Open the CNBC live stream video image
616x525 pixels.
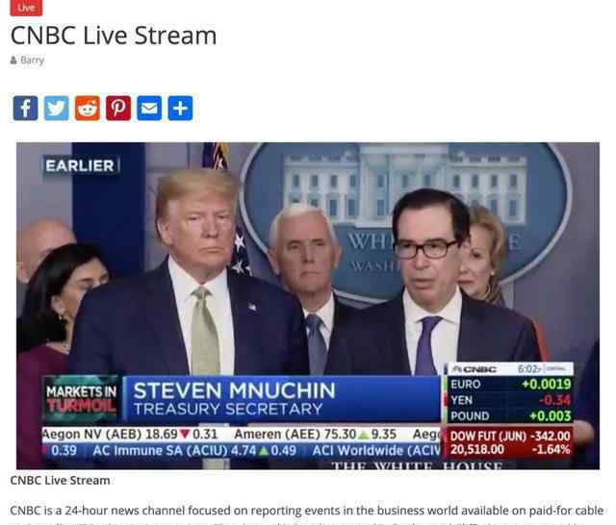tap(308, 306)
